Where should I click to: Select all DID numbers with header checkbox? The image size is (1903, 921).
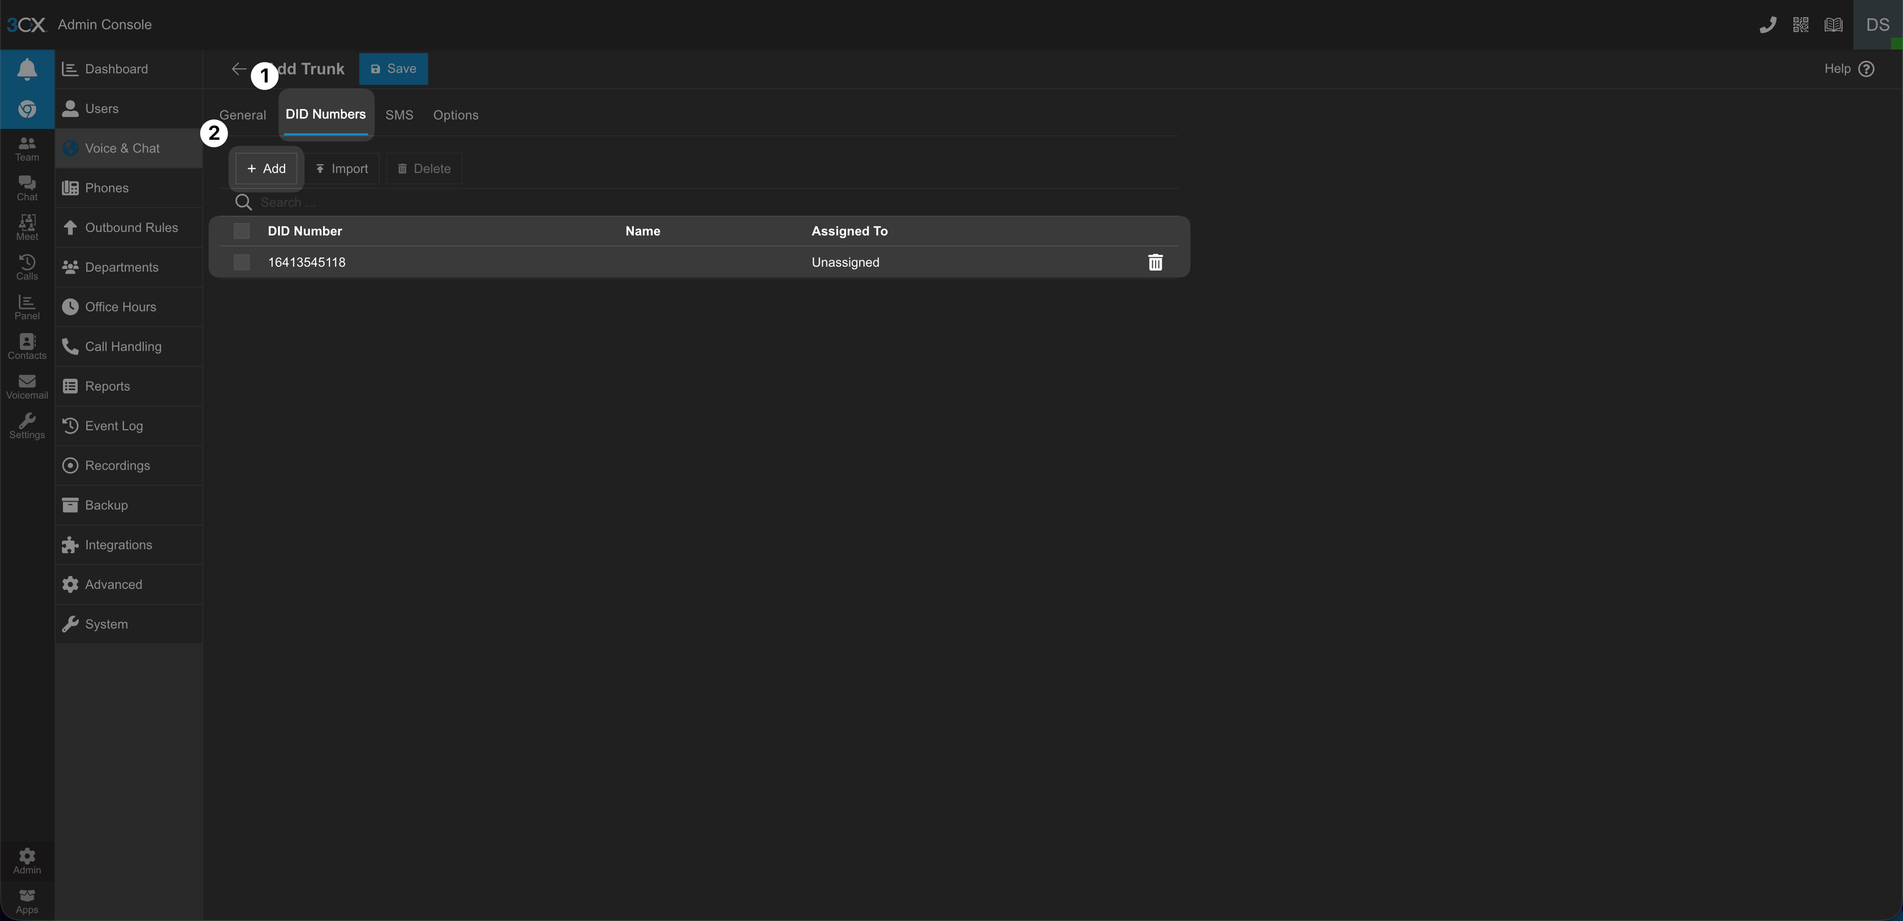(241, 231)
